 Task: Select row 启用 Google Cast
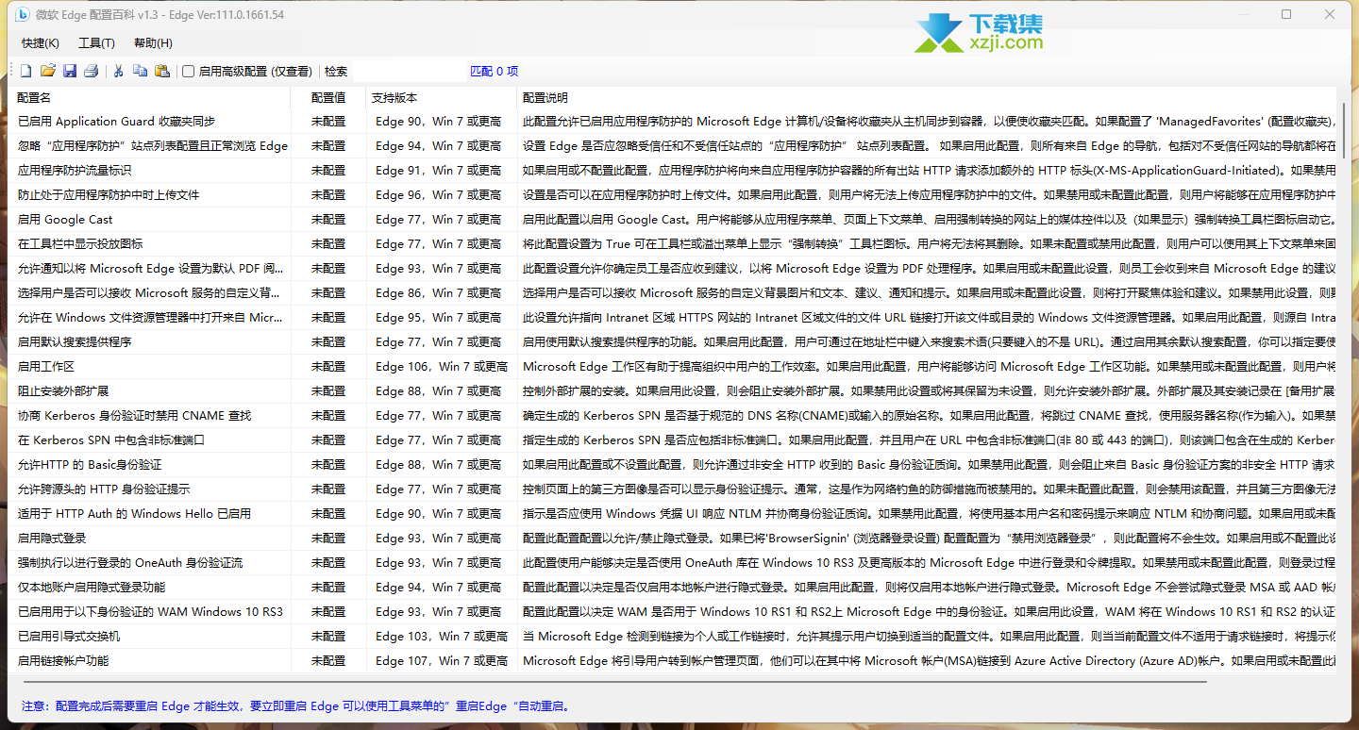pos(673,219)
